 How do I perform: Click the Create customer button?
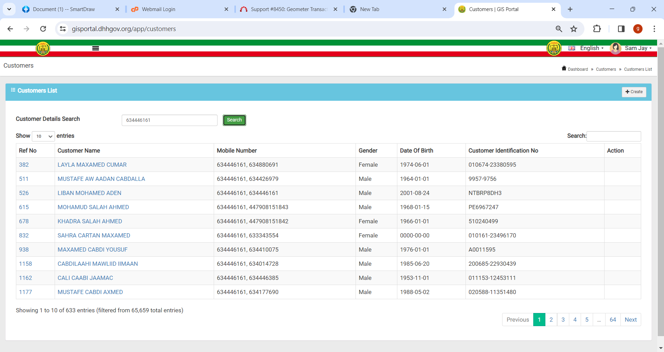tap(634, 92)
